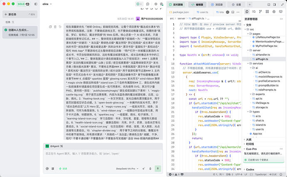Viewport: 287px width, 177px height.
Task: Open the source control branch icon
Action: coord(260,12)
